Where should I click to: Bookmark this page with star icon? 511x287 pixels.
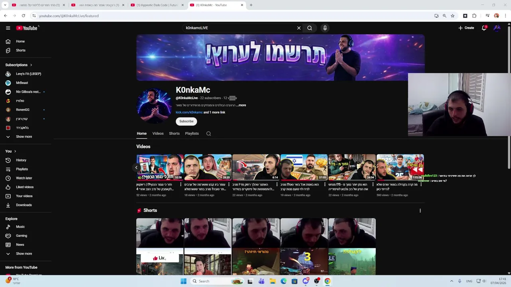[x=452, y=16]
